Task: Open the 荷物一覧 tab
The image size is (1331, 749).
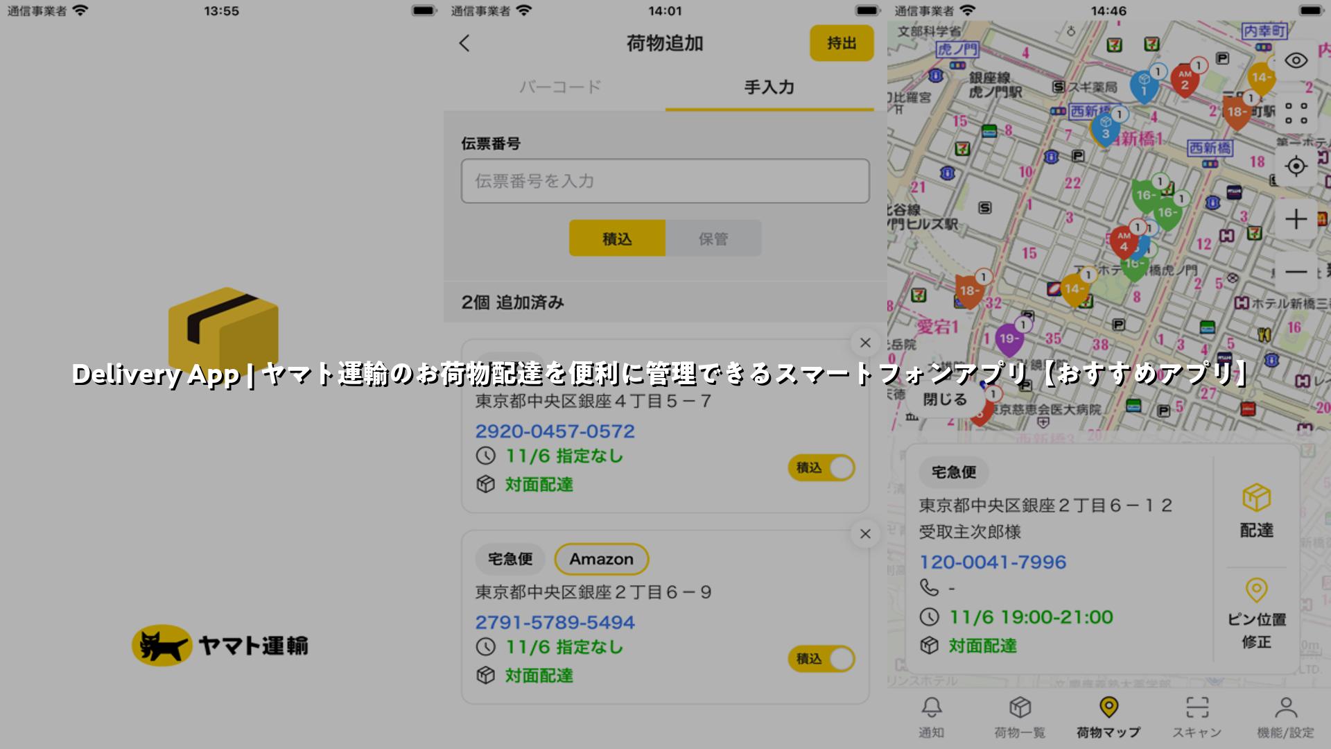Action: [x=1020, y=718]
